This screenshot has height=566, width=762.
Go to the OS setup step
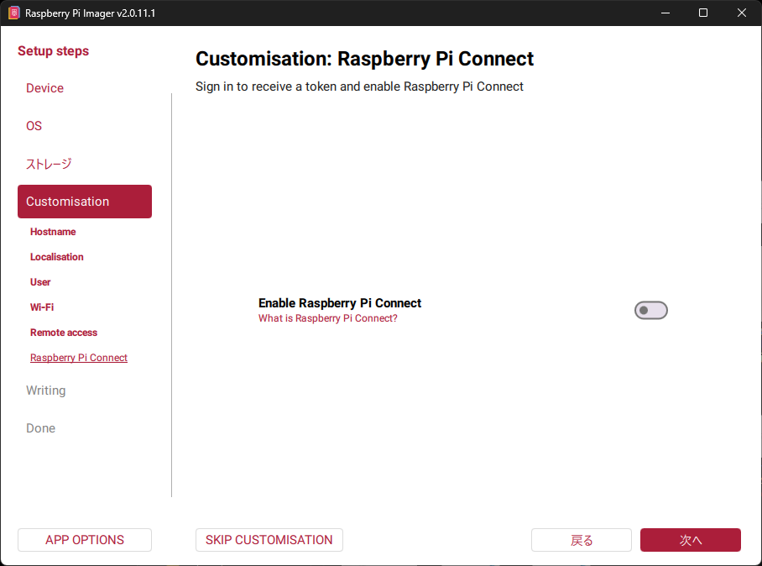[34, 126]
